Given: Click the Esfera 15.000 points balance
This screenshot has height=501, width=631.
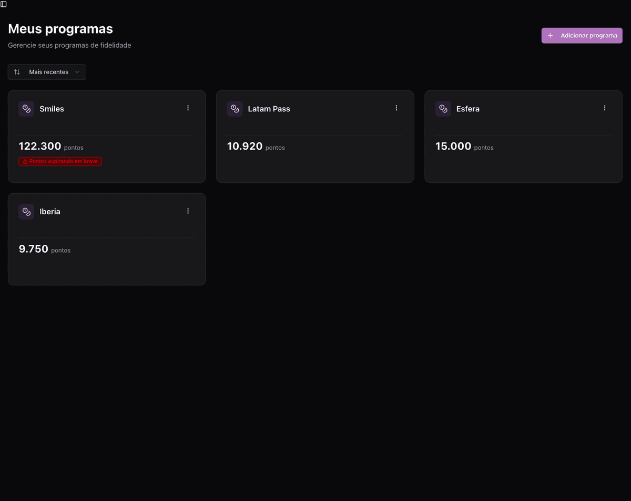Looking at the screenshot, I should 453,147.
